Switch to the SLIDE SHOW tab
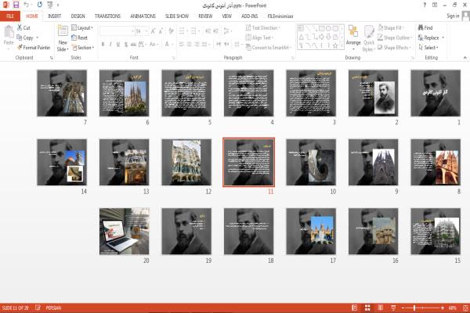 point(177,16)
